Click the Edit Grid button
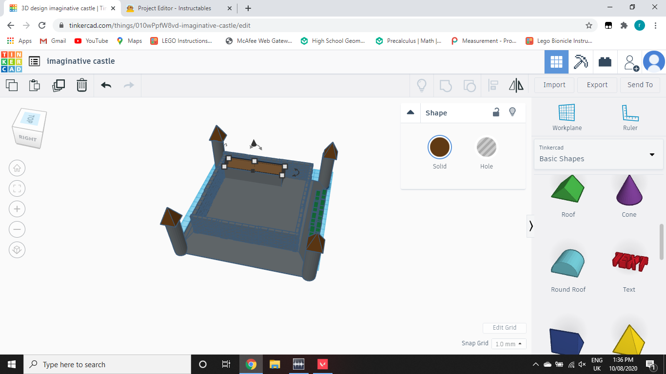The height and width of the screenshot is (374, 666). 505,328
